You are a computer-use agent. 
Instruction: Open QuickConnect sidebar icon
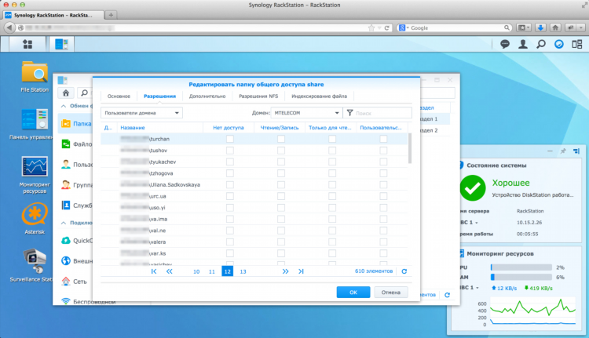coord(66,241)
